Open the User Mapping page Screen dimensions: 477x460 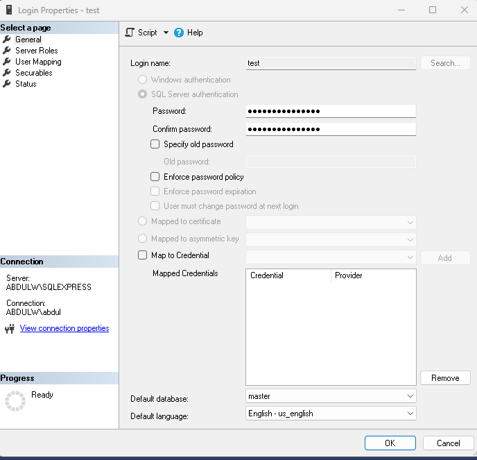pos(38,62)
